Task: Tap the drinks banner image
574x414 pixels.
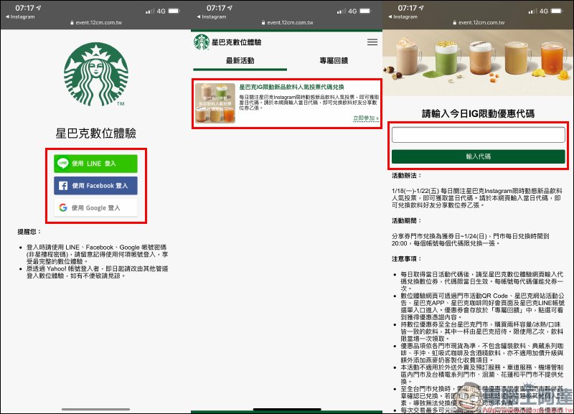Action: coord(478,63)
